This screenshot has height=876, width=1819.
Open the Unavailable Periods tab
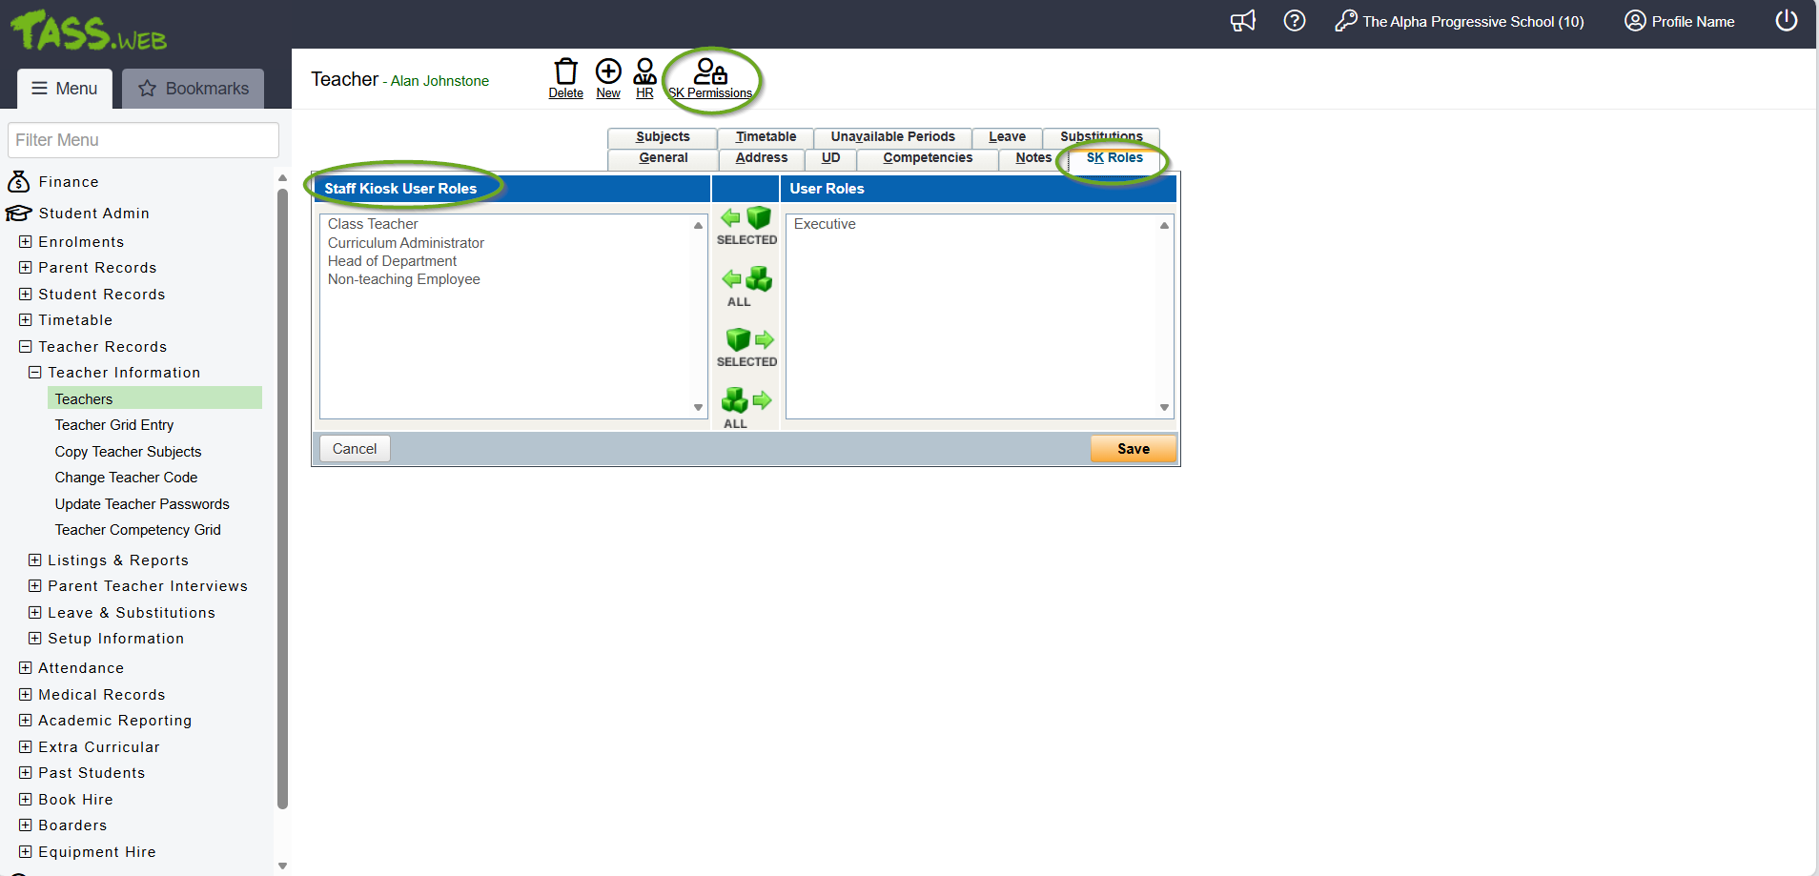click(x=892, y=137)
